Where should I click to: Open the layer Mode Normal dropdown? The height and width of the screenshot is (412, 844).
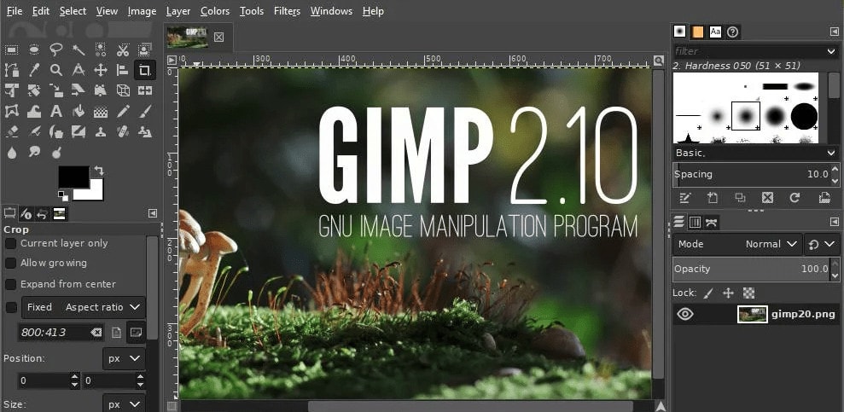click(736, 244)
